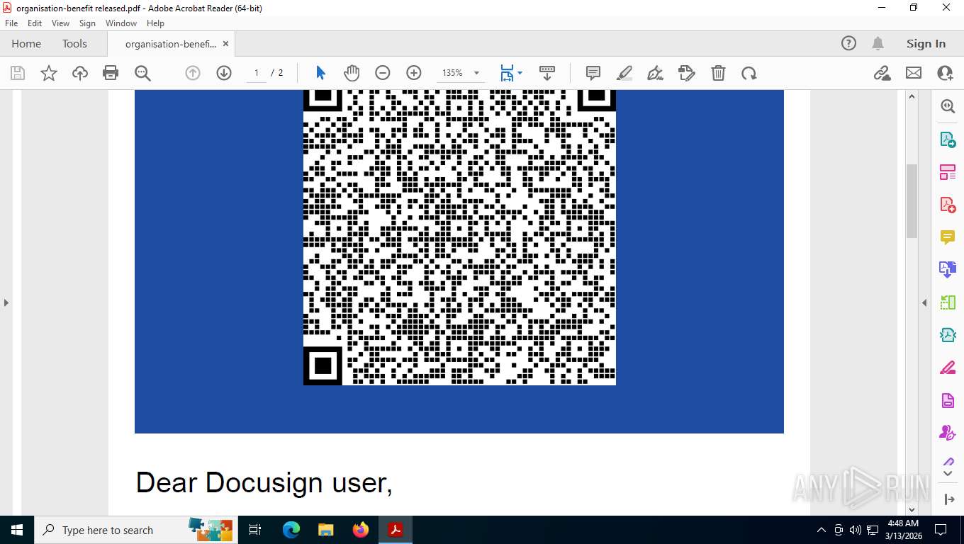
Task: Open Task View on taskbar
Action: click(x=256, y=530)
